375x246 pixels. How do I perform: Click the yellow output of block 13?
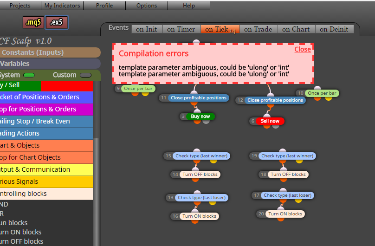pos(213,203)
